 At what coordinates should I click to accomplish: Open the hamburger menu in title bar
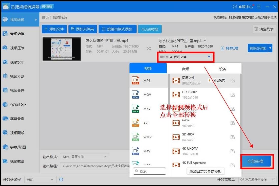coord(259,7)
